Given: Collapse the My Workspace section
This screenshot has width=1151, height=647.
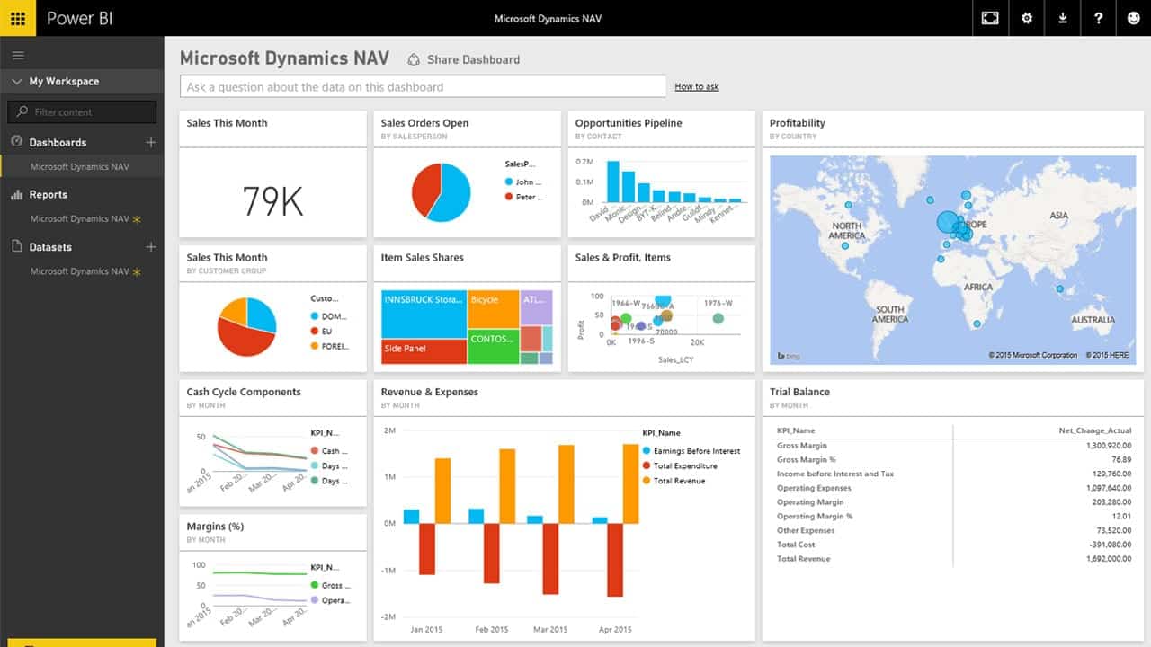Looking at the screenshot, I should click(x=17, y=82).
